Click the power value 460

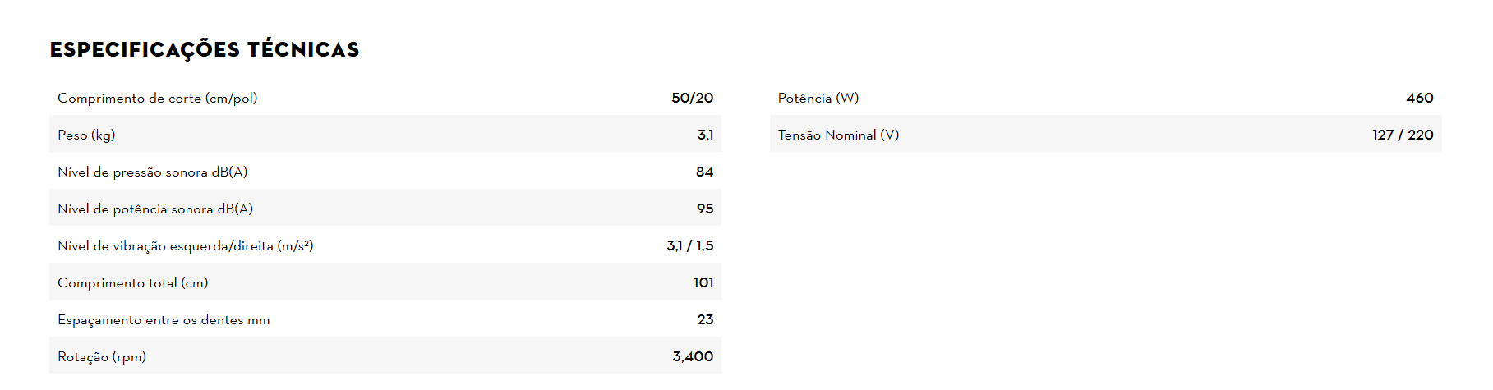click(x=1419, y=99)
